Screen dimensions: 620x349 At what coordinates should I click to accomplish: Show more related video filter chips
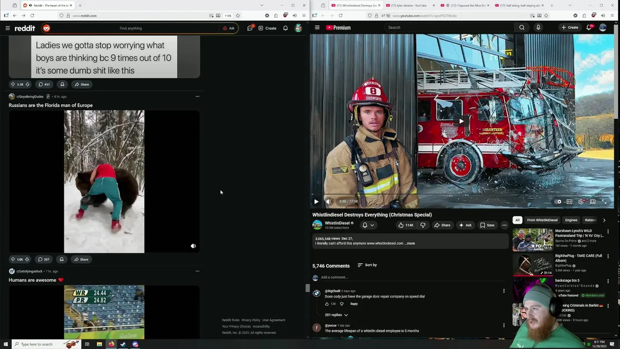(604, 220)
